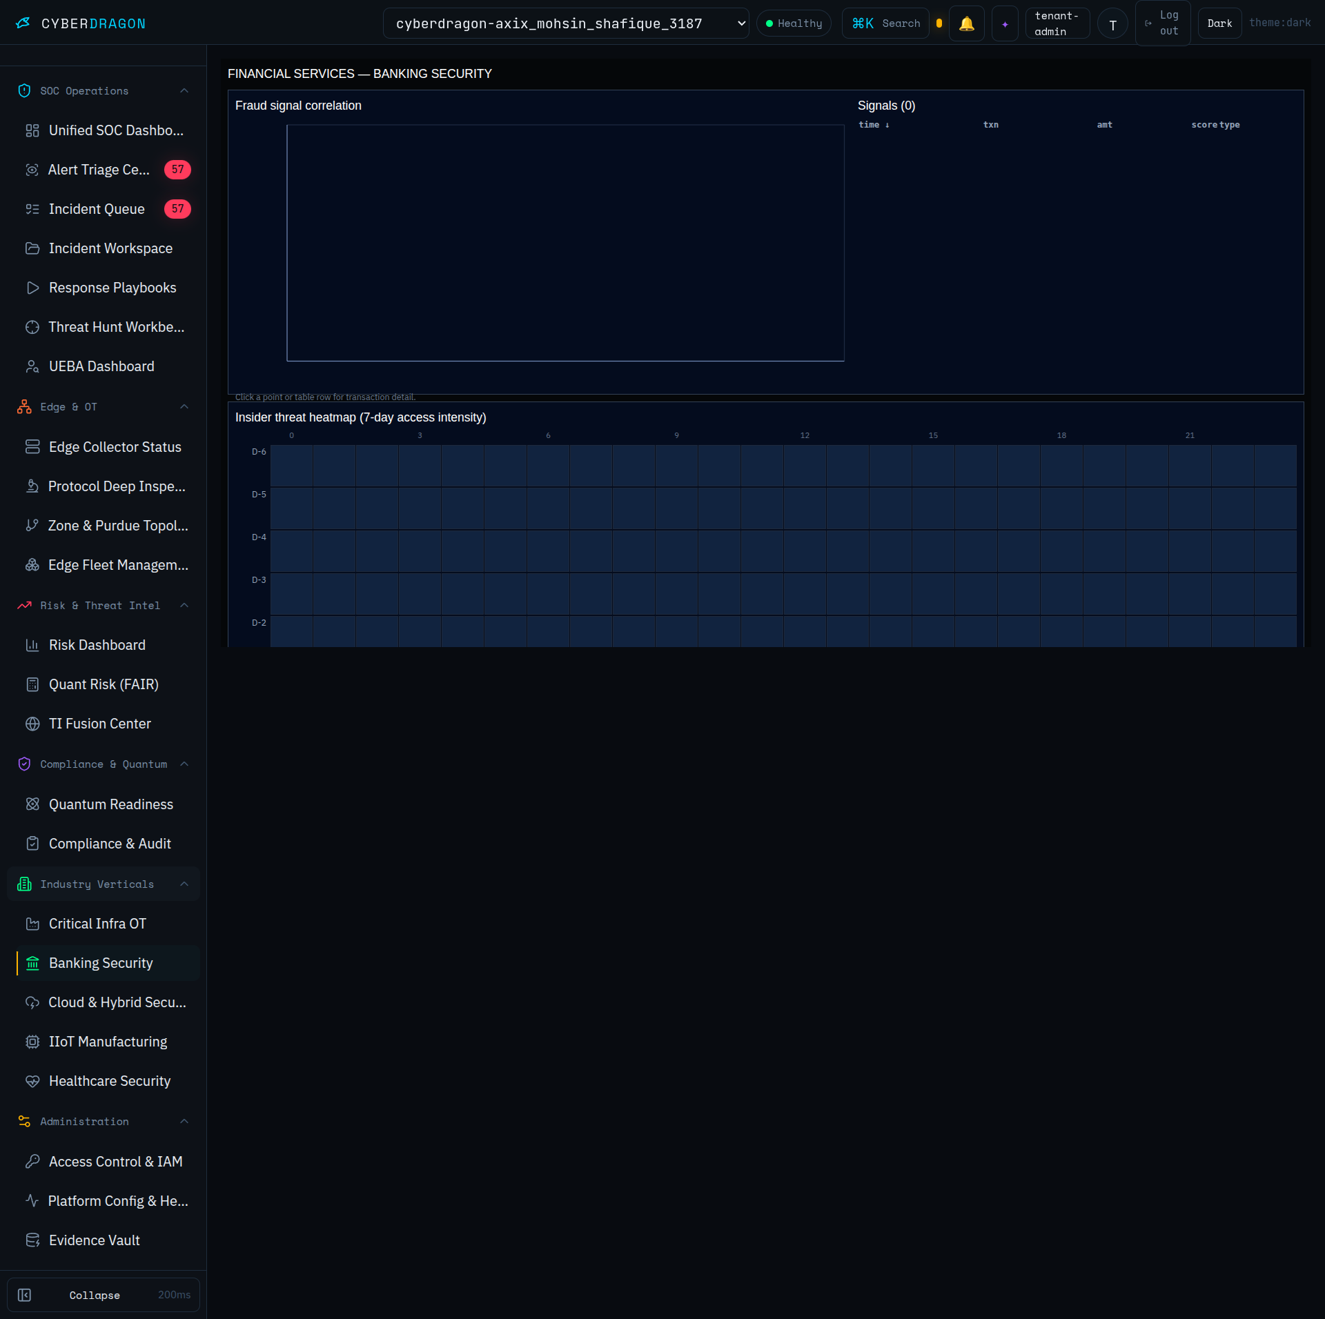Click the Risk Dashboard bar chart icon
1325x1319 pixels.
(x=32, y=645)
